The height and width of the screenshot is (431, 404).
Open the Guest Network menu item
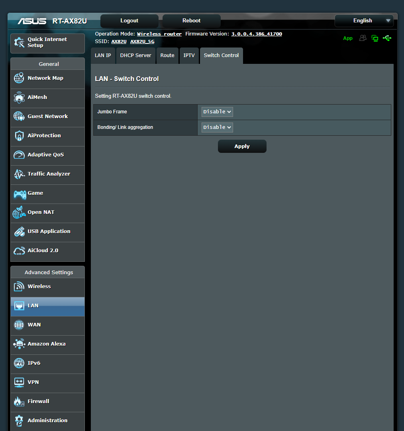click(x=47, y=117)
